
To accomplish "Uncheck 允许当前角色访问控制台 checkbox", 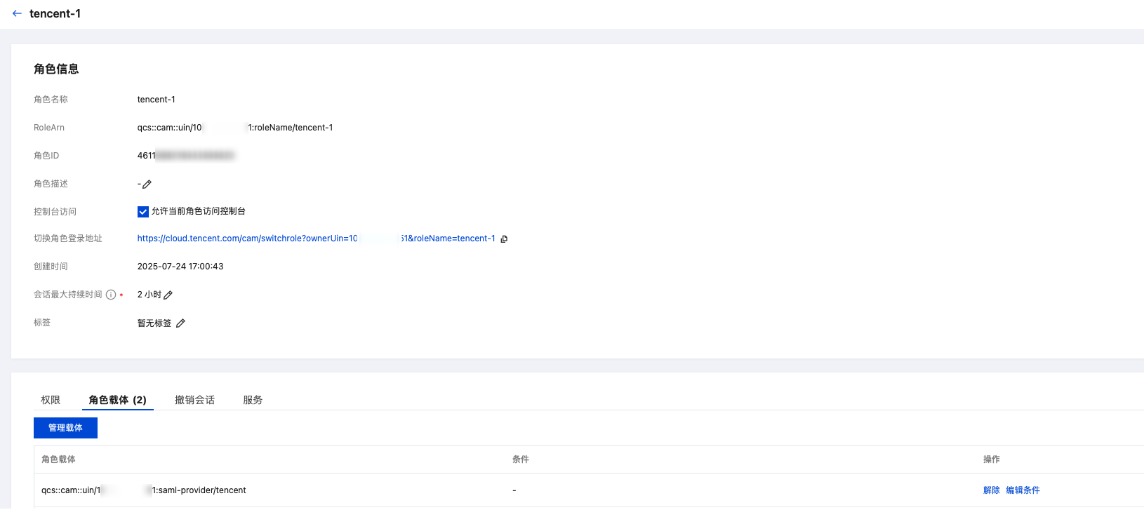I will click(x=143, y=212).
